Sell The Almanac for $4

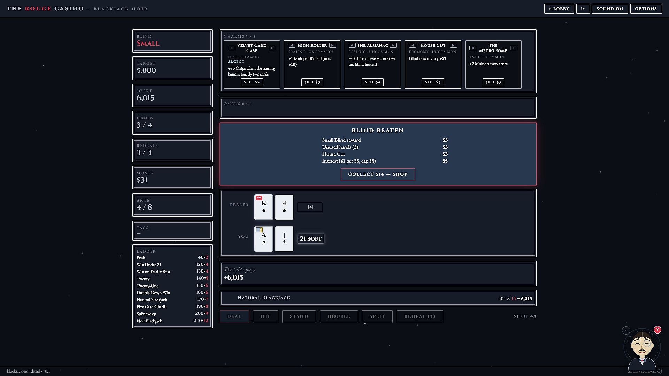372,82
